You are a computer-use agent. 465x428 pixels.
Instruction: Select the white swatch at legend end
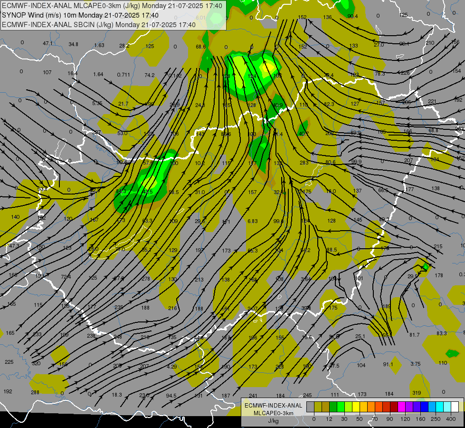(x=455, y=407)
